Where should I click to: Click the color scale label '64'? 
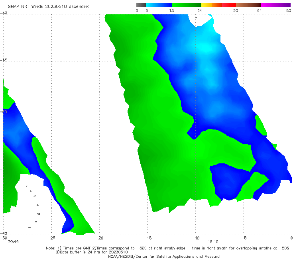pos(260,10)
